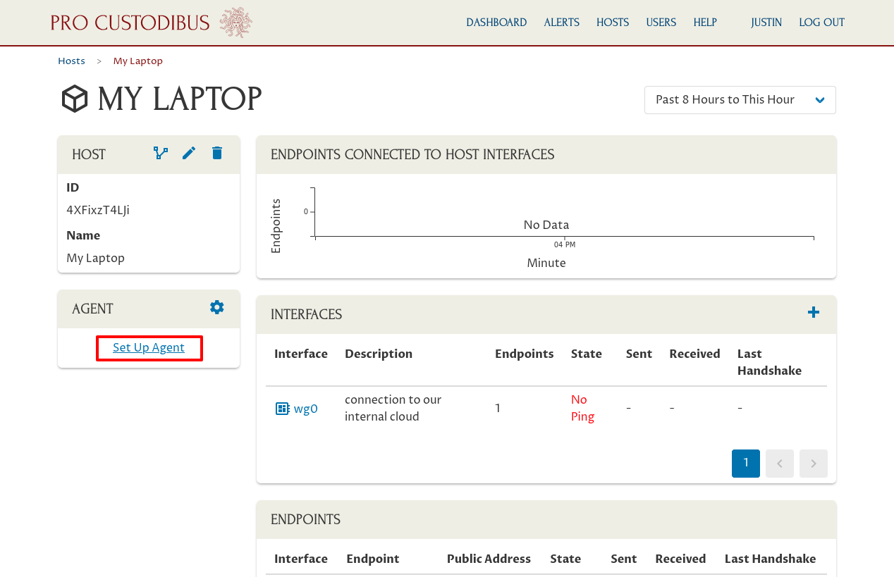
Task: Click Log Out
Action: pyautogui.click(x=821, y=23)
